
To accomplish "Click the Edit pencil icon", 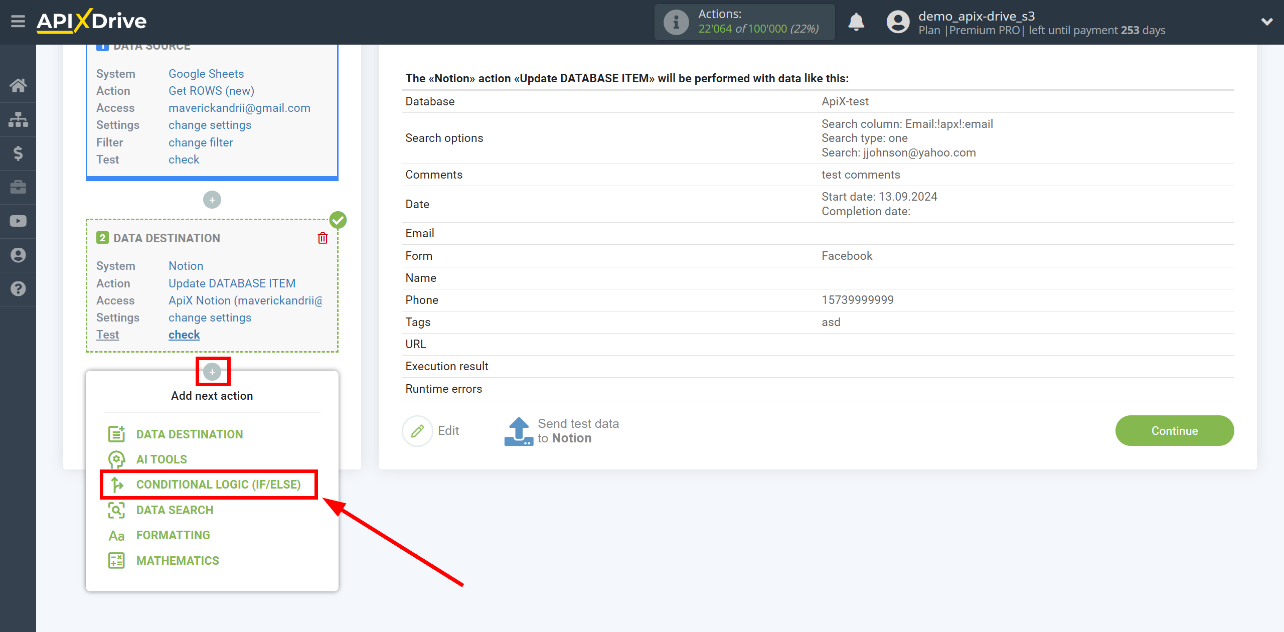I will [x=417, y=431].
